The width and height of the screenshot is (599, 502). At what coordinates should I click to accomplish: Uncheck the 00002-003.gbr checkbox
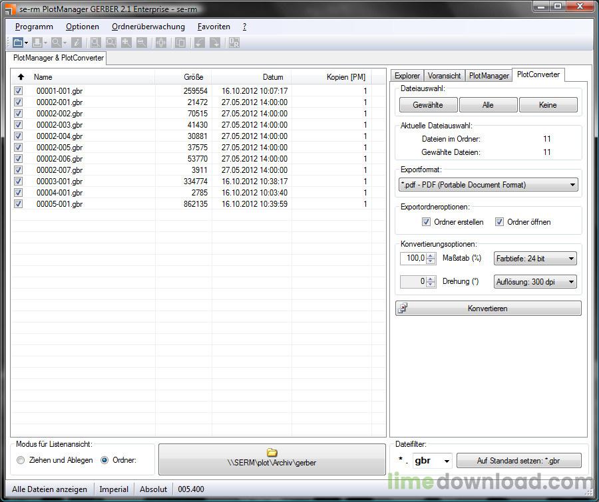[x=18, y=125]
